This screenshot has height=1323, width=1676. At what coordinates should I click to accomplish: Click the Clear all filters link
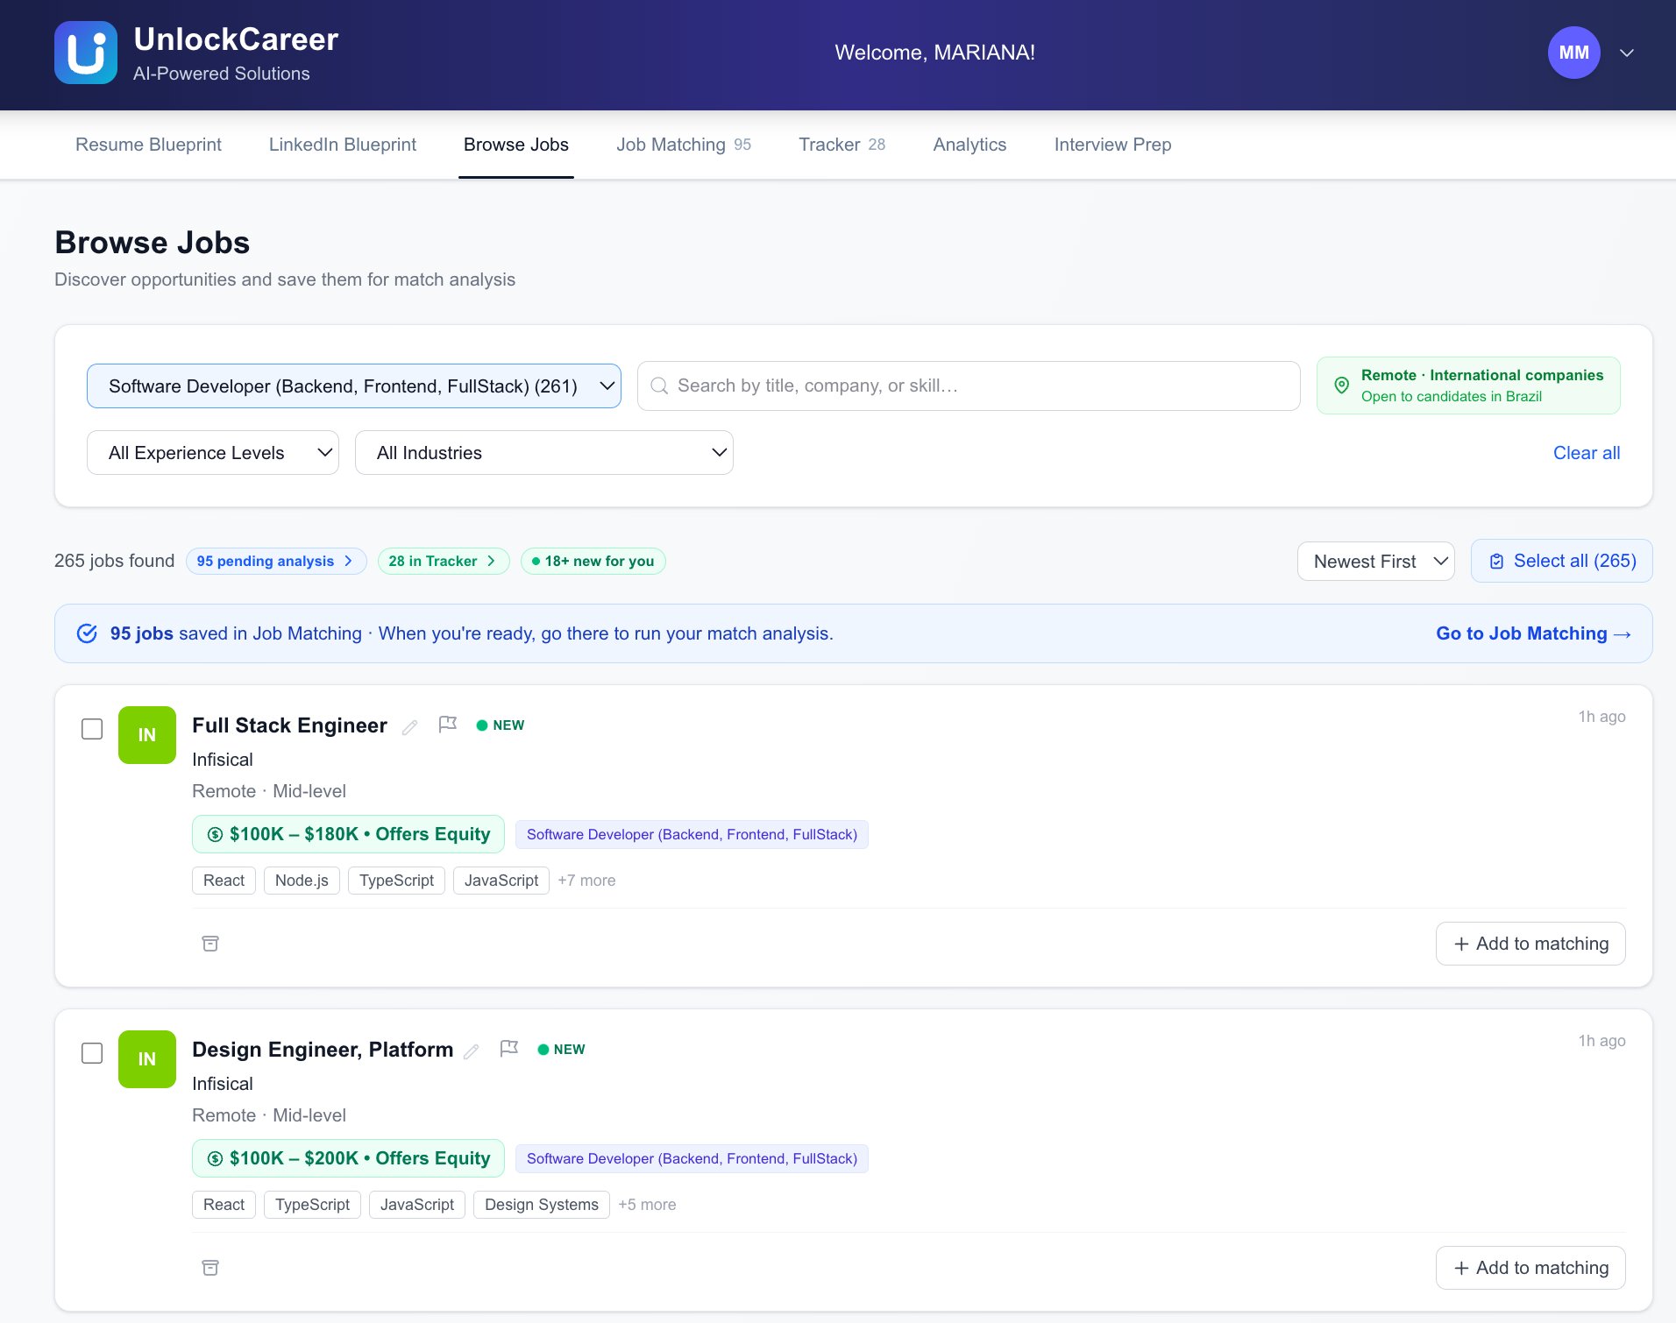coord(1587,453)
